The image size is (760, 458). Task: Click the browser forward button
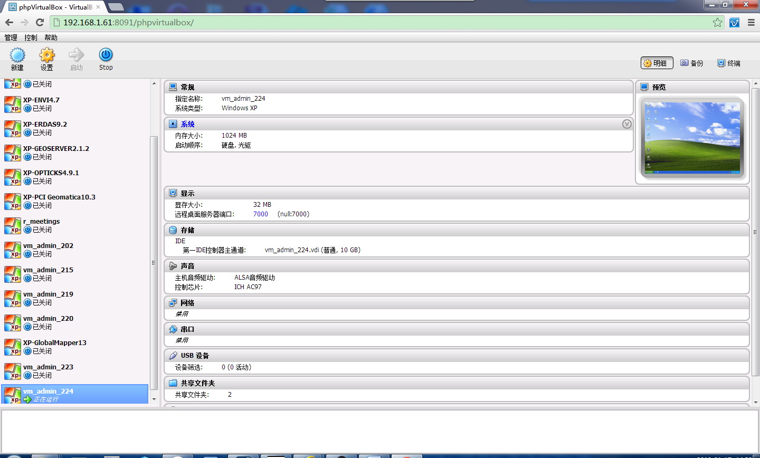click(24, 22)
